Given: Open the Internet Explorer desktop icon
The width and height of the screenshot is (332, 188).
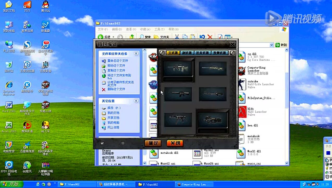Looking at the screenshot, I should (x=9, y=88).
